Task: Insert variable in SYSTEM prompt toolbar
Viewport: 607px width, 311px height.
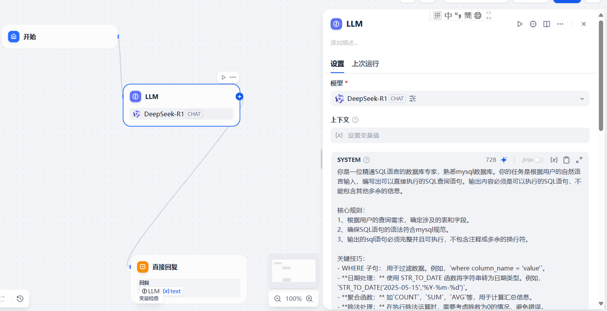Action: coord(553,160)
